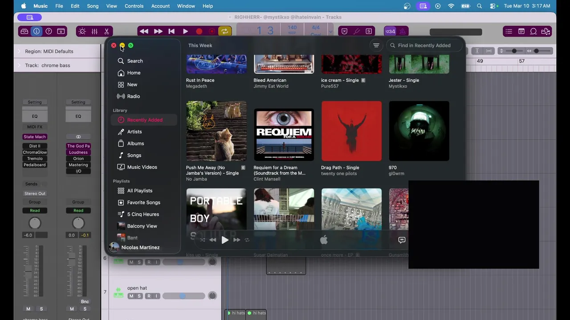The image size is (570, 320).
Task: Open Stereo Out output slot dropdown
Action: (x=35, y=194)
